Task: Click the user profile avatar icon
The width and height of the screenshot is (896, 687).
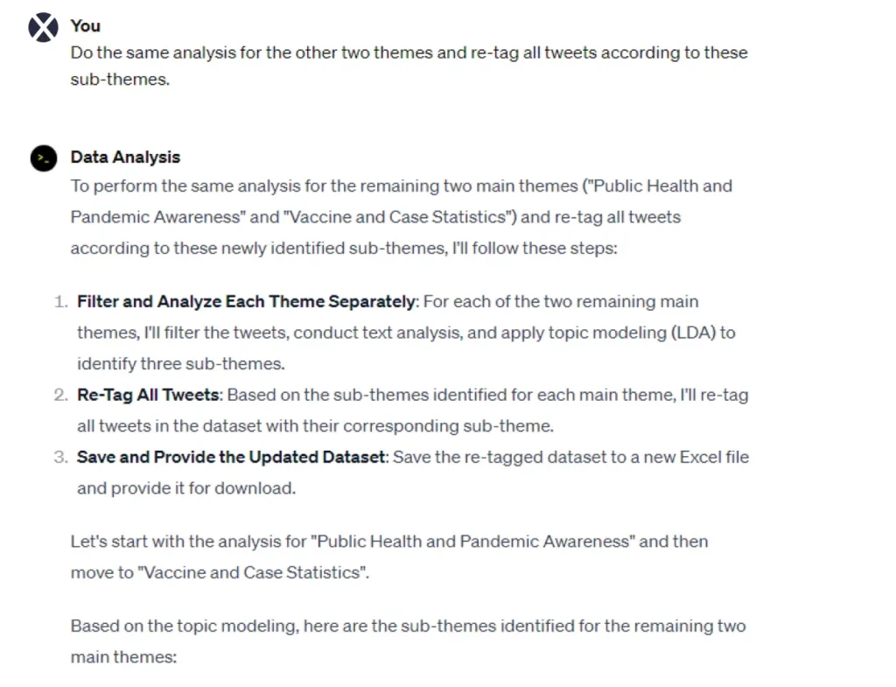Action: coord(43,27)
